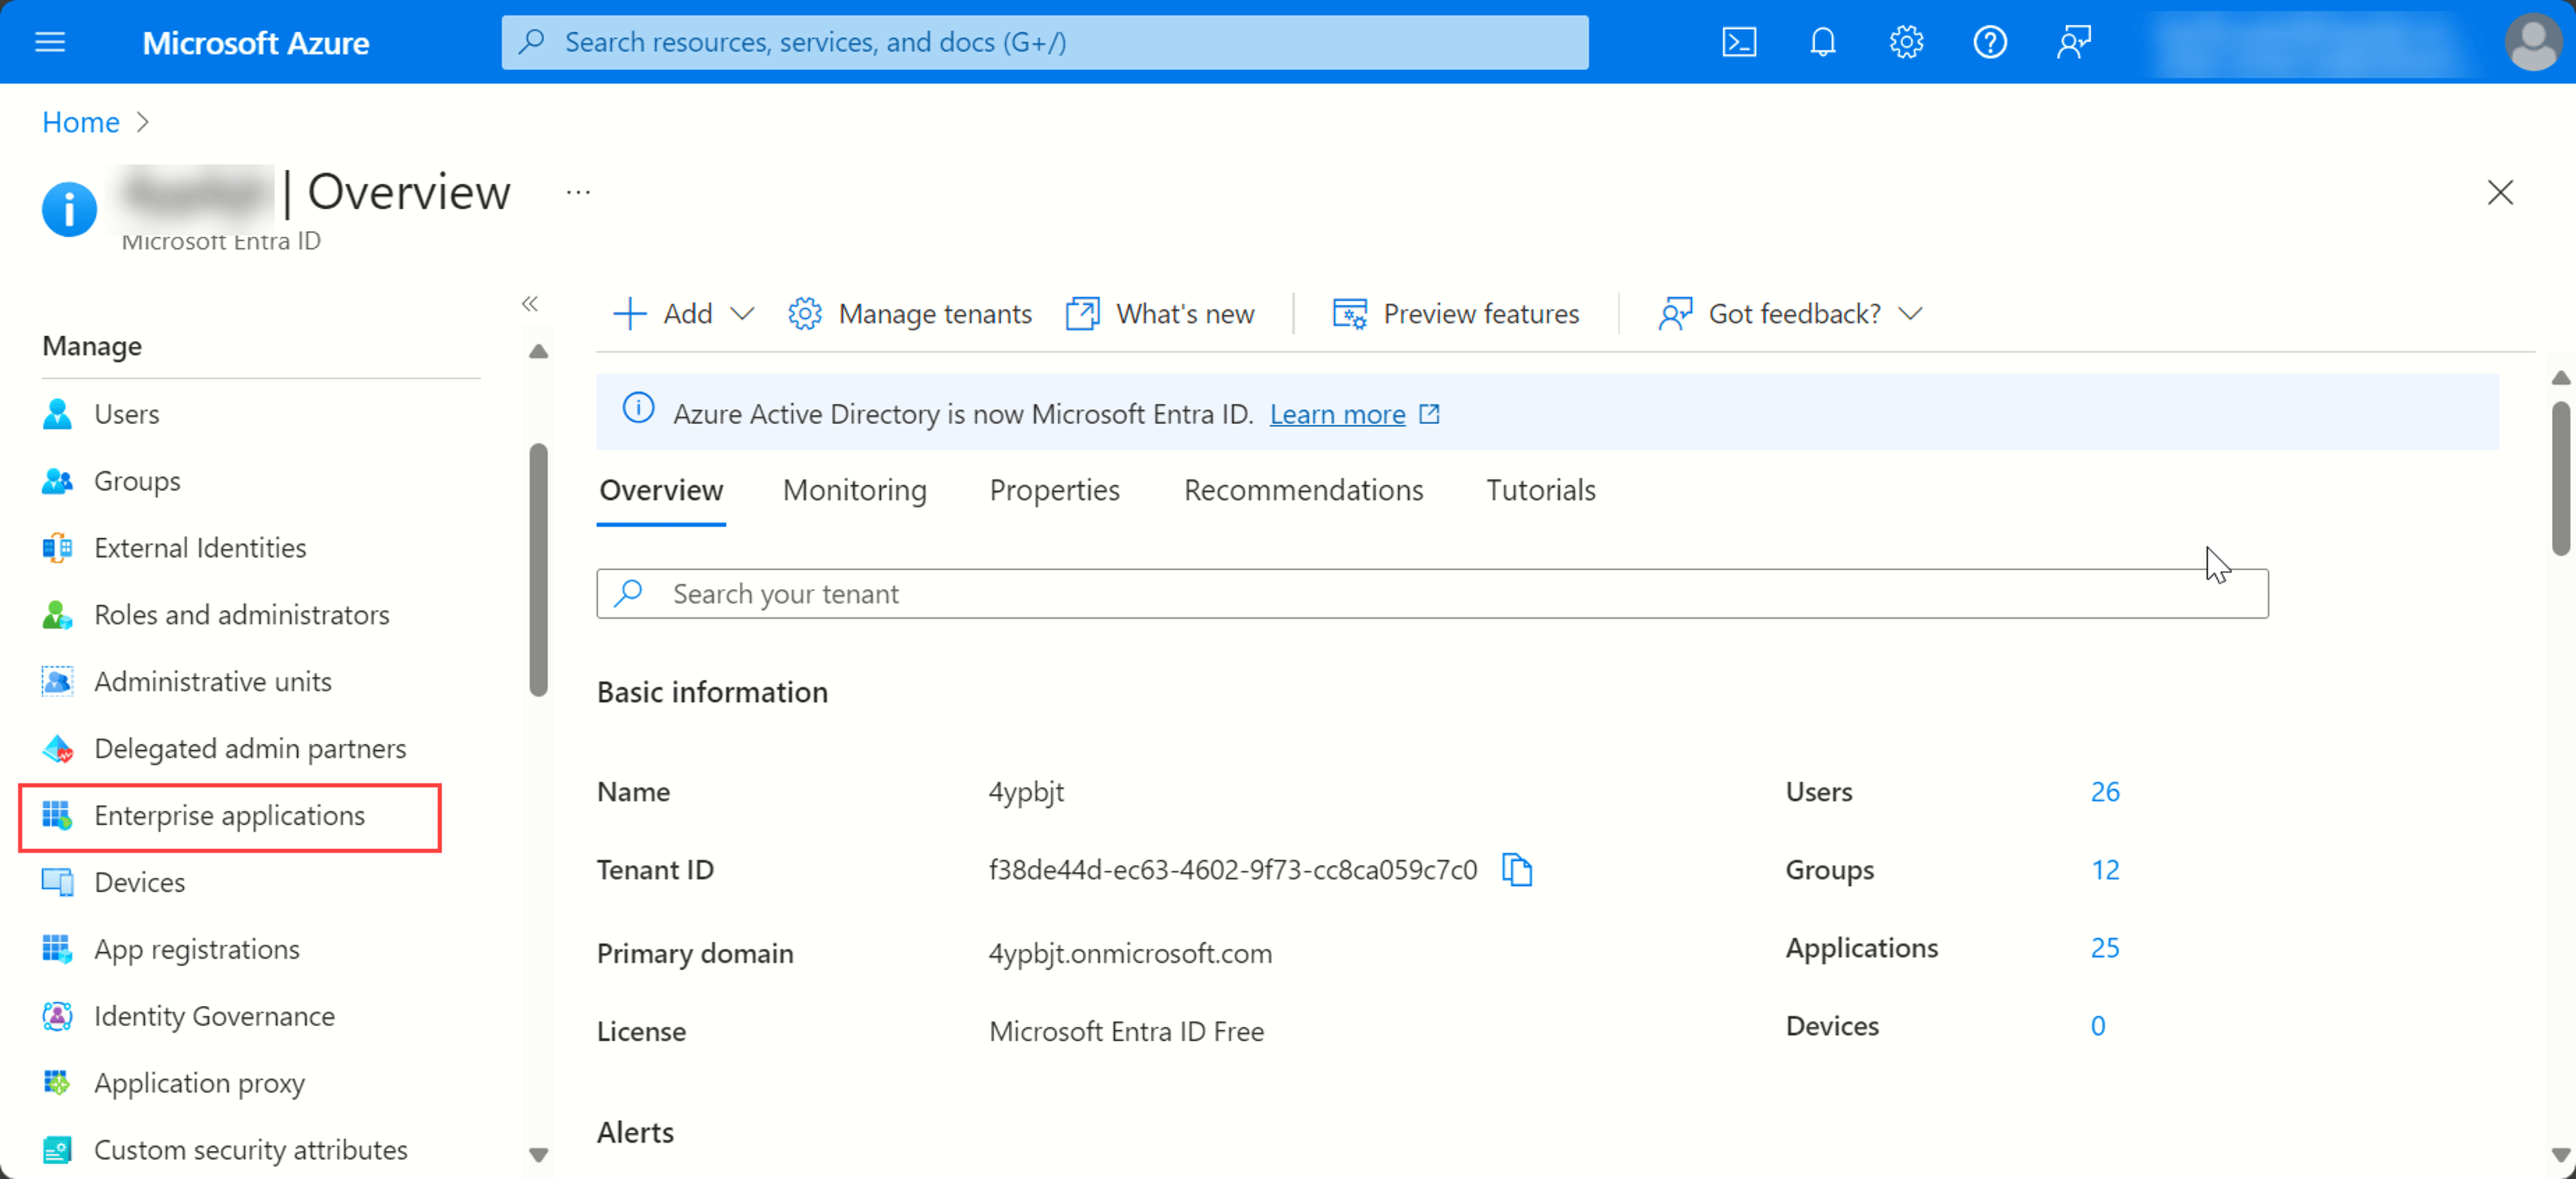Viewport: 2576px width, 1179px height.
Task: Click the main pane scroll up arrow
Action: (2560, 378)
